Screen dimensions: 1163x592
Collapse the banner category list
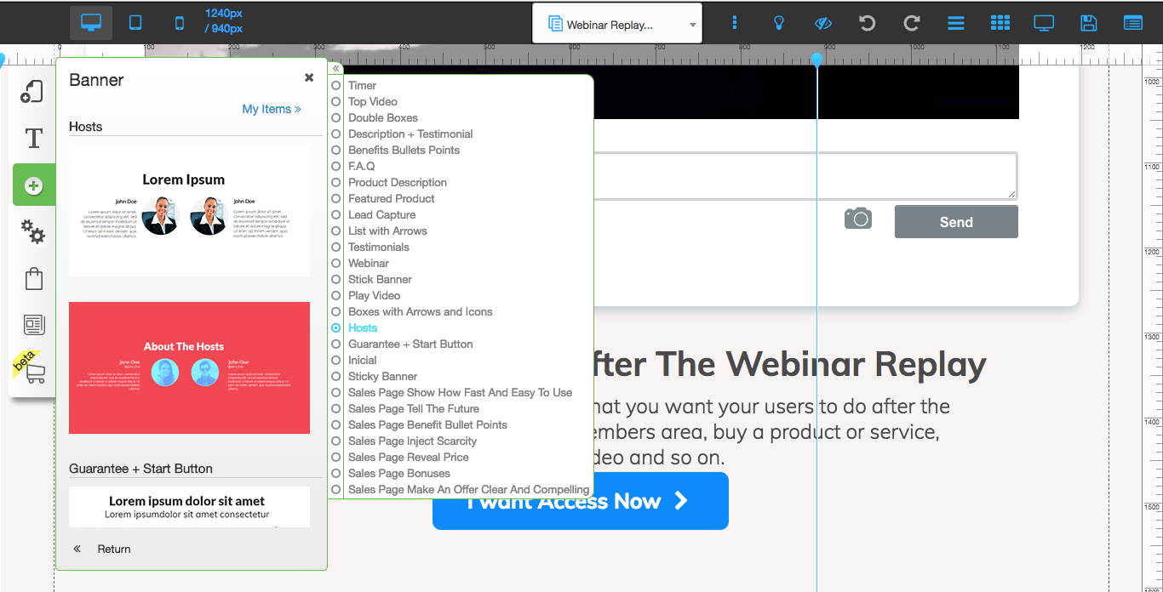(x=336, y=68)
